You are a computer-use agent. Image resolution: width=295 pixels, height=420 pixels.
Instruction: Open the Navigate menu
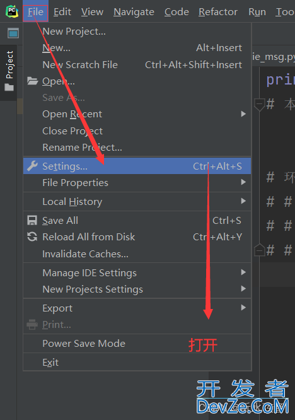134,12
